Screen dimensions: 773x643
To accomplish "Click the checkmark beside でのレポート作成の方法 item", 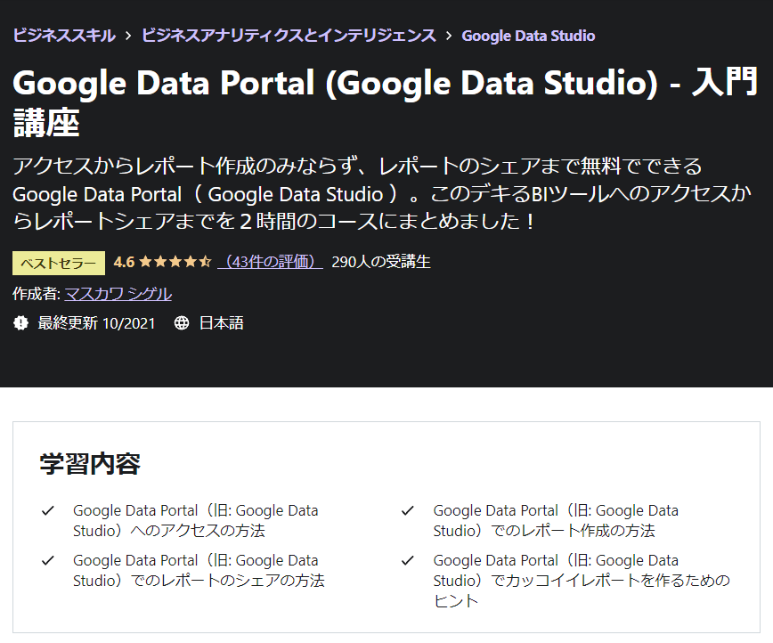I will [x=408, y=511].
